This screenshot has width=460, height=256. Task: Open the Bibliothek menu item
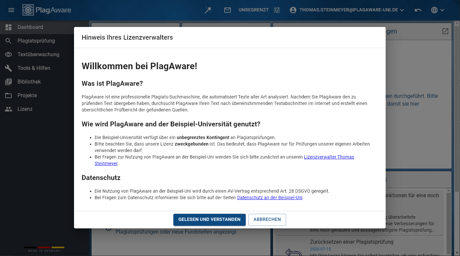[44, 82]
